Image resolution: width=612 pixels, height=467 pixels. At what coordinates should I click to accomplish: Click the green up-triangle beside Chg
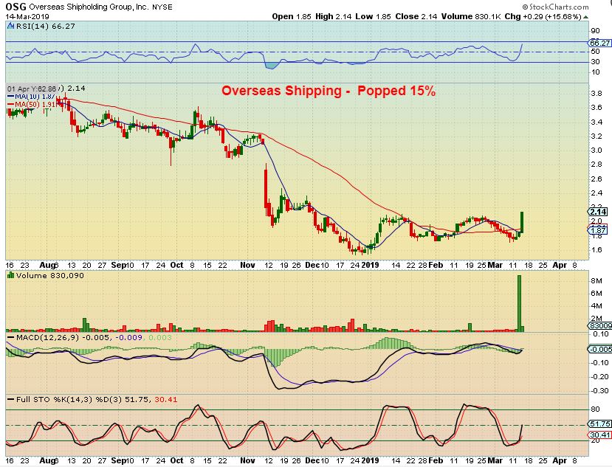[586, 17]
